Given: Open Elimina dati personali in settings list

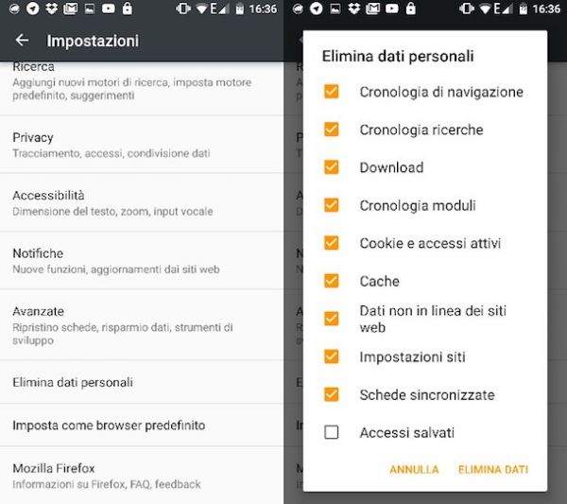Looking at the screenshot, I should pyautogui.click(x=142, y=382).
